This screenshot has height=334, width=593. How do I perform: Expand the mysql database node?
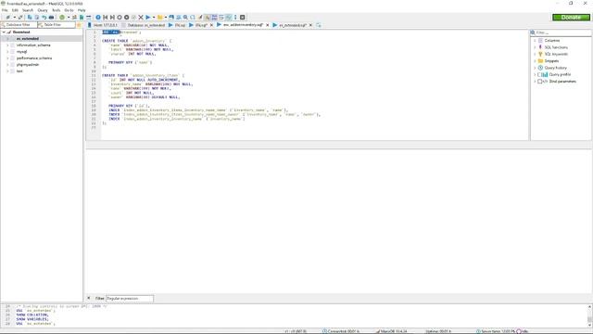point(7,52)
